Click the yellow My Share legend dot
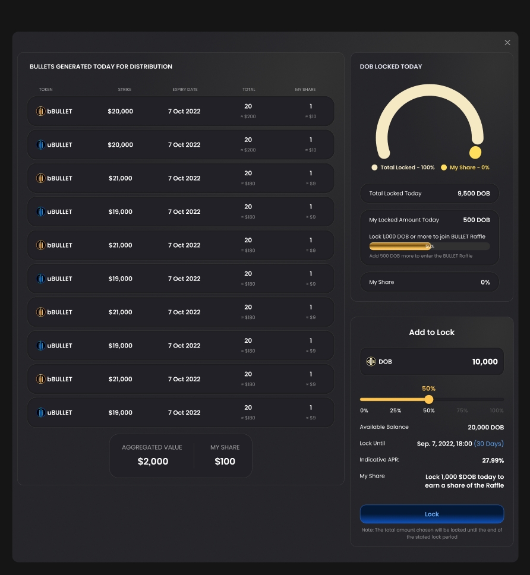530x575 pixels. [444, 168]
